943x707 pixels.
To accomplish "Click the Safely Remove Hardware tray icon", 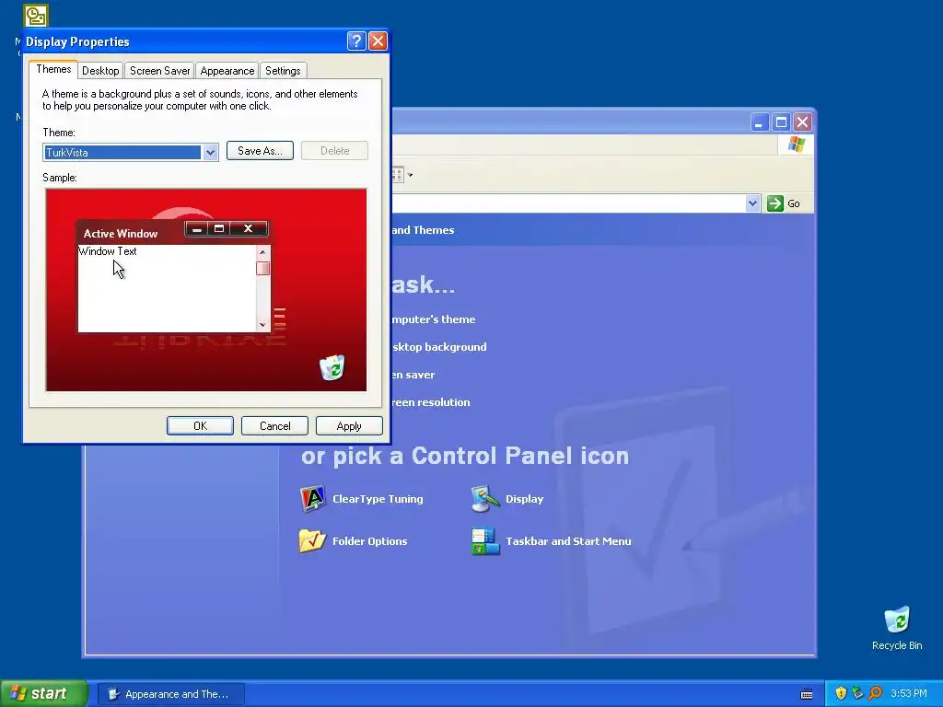I will tap(857, 693).
